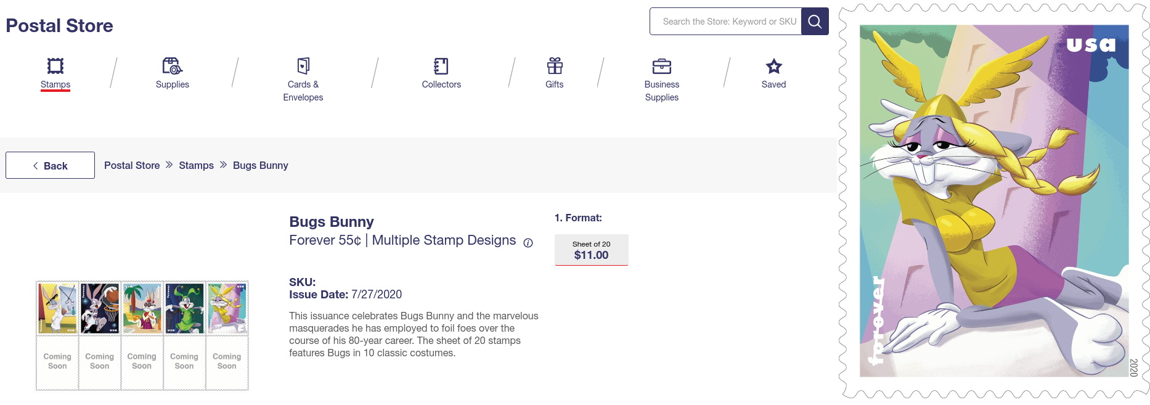Go to Postal Store breadcrumb link

point(132,165)
